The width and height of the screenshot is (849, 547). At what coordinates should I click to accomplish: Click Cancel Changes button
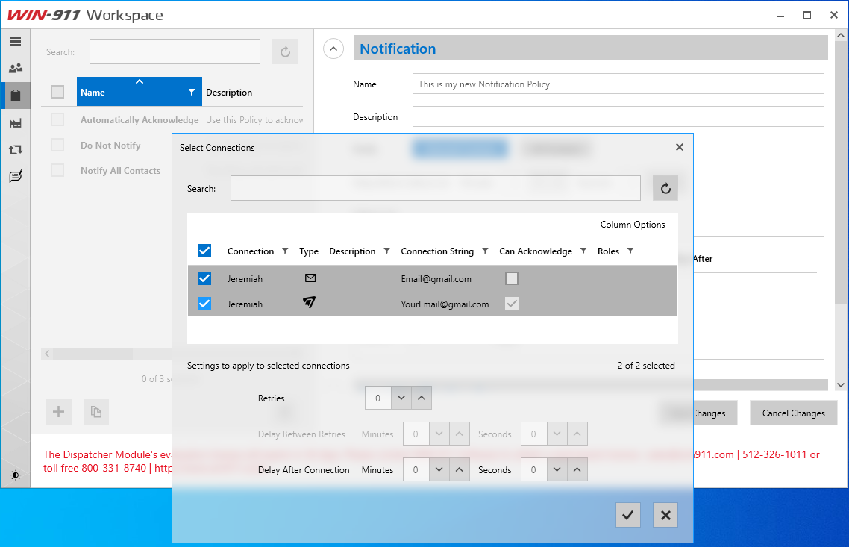[x=793, y=413]
